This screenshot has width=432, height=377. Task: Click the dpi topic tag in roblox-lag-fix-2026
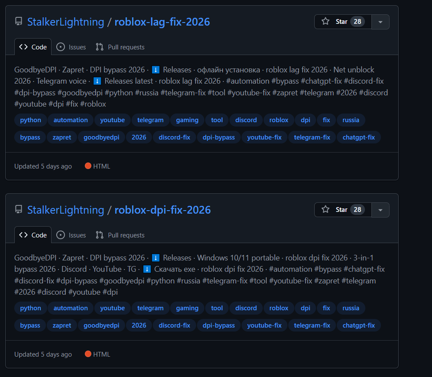click(x=306, y=120)
